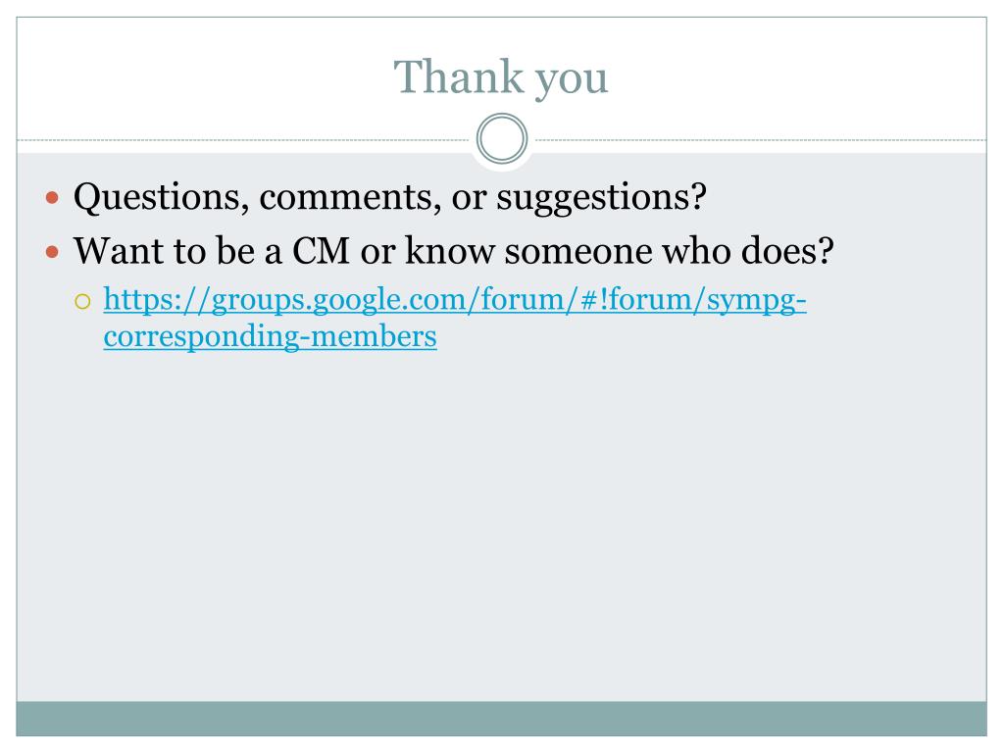Click the "corresponding-members" link text

pos(271,336)
